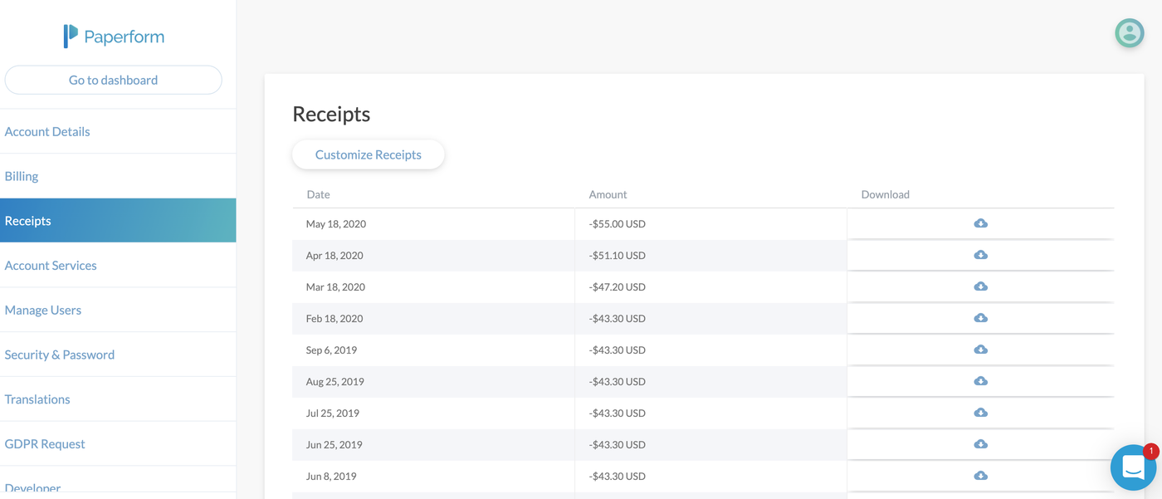Select the Receipts sidebar item
Image resolution: width=1162 pixels, height=499 pixels.
click(27, 220)
